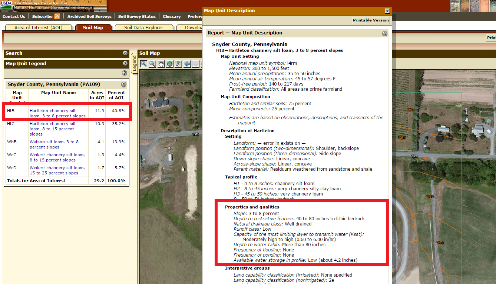Select the Zoom Out map tool

pyautogui.click(x=152, y=64)
